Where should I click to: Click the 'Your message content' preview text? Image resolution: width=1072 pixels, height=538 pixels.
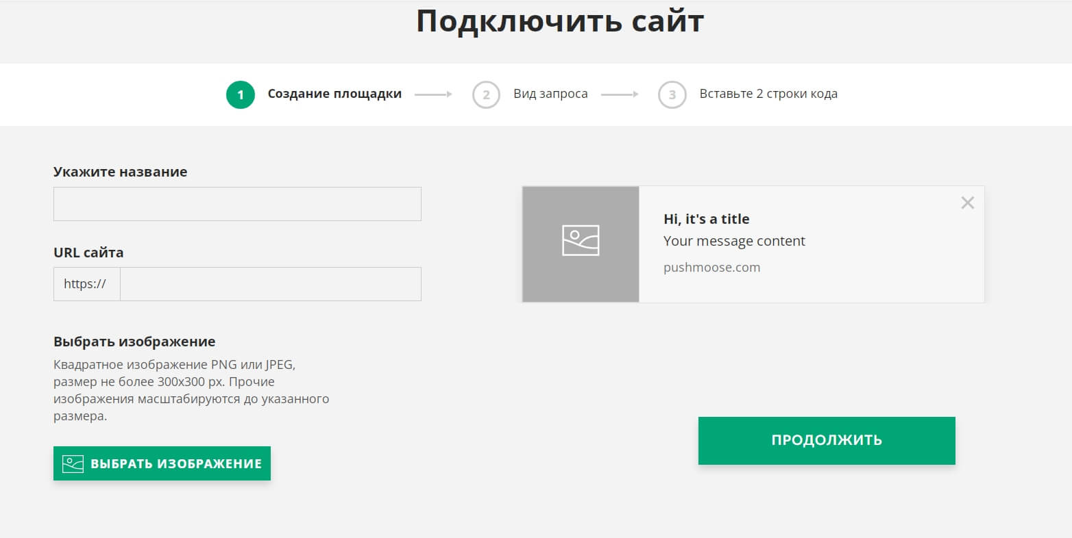click(x=734, y=241)
